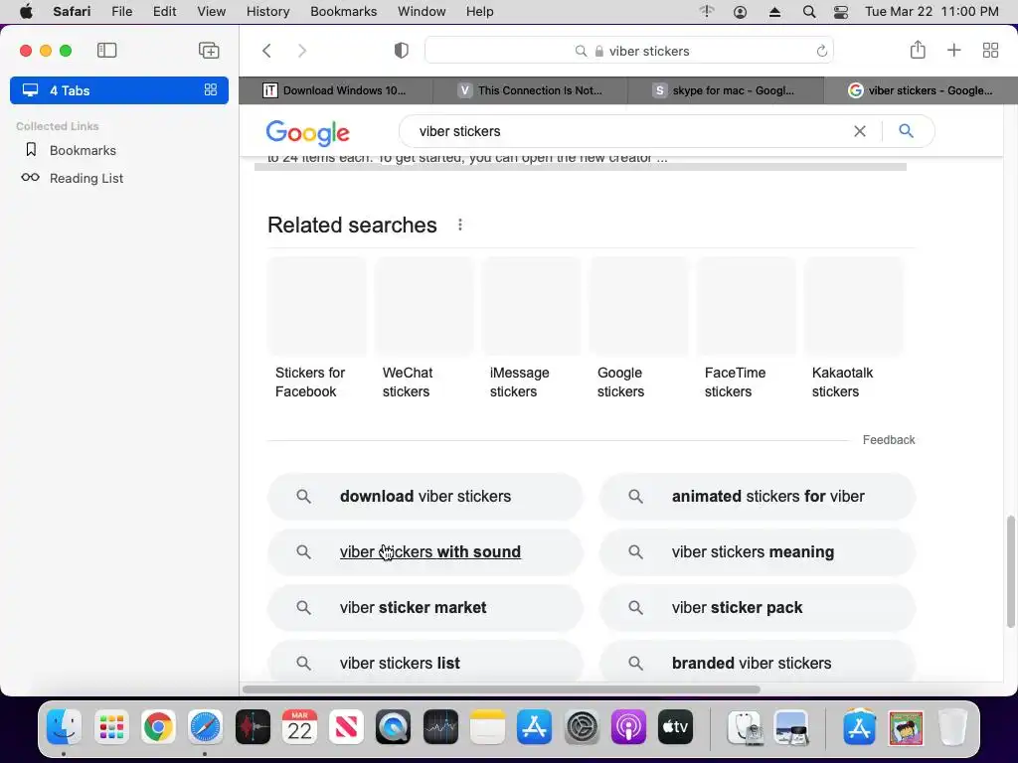Open the File menu

(121, 12)
